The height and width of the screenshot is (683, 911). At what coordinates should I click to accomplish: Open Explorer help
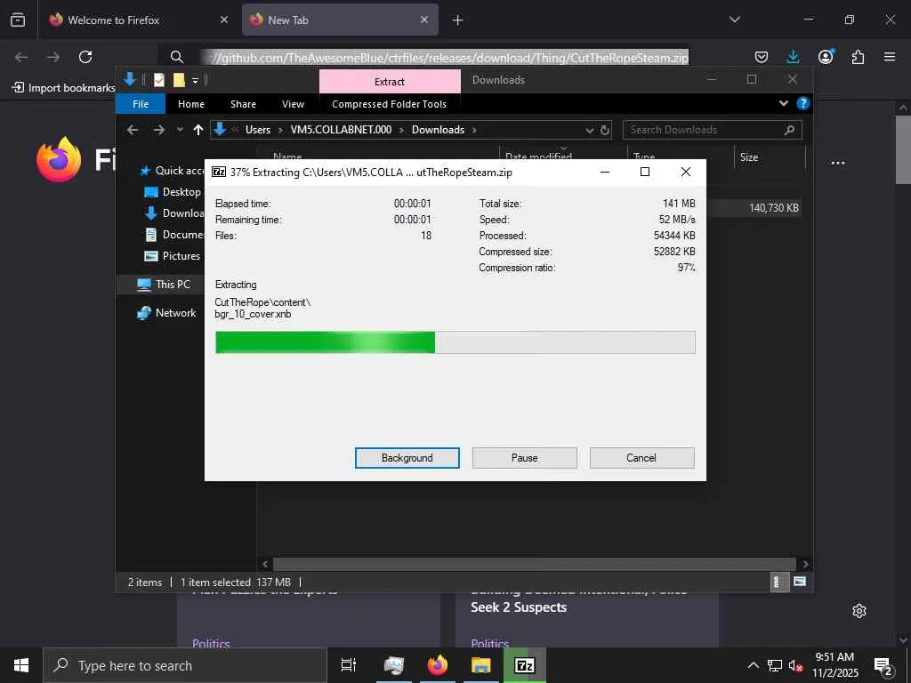point(803,103)
